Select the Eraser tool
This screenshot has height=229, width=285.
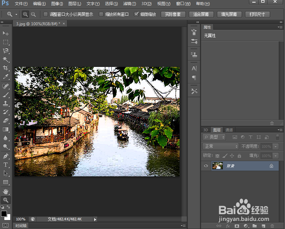[x=6, y=121]
